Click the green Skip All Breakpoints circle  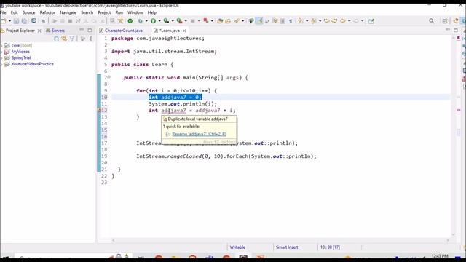130,21
